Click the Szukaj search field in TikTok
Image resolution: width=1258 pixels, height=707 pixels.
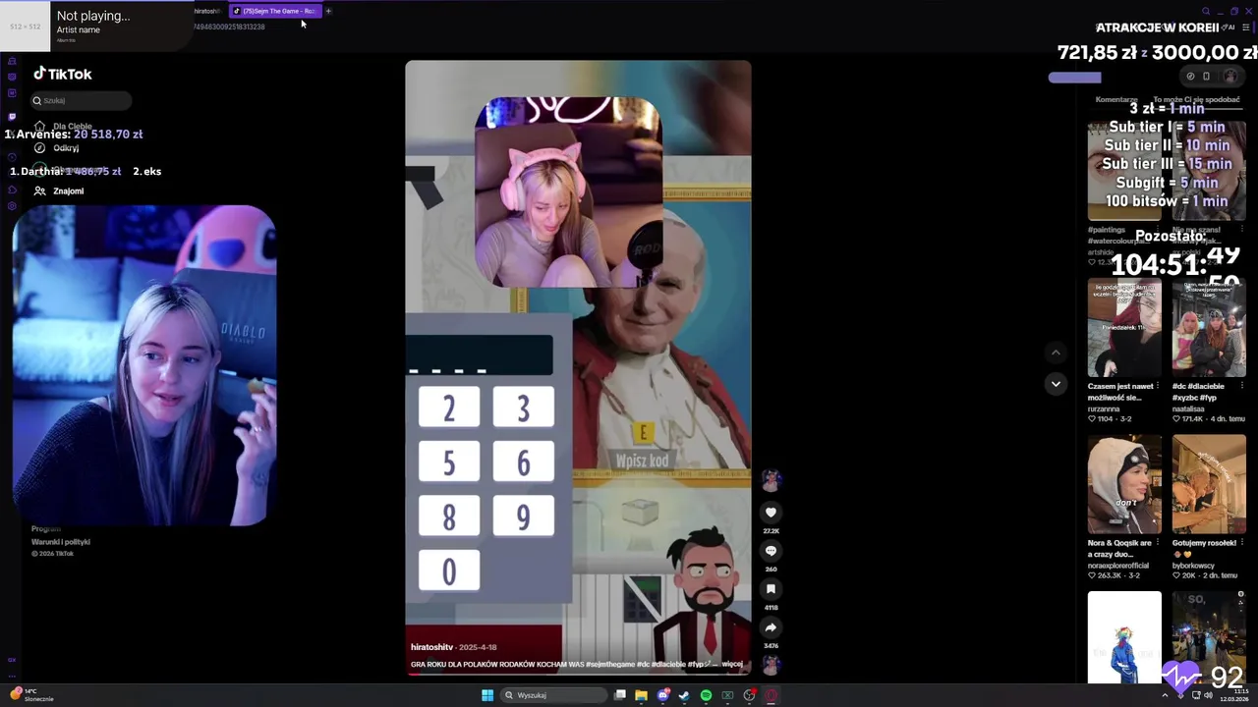point(81,100)
